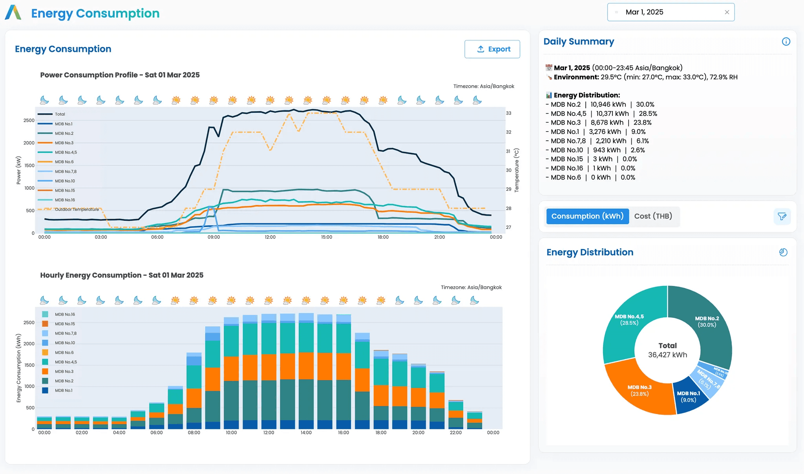Click the Energy Consumption page title
The height and width of the screenshot is (474, 804).
tap(95, 13)
